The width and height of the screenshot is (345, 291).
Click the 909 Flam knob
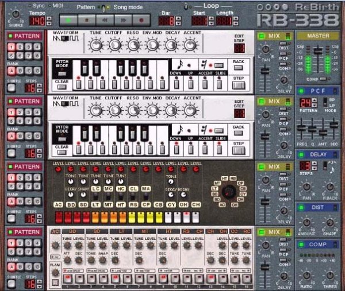click(55, 272)
